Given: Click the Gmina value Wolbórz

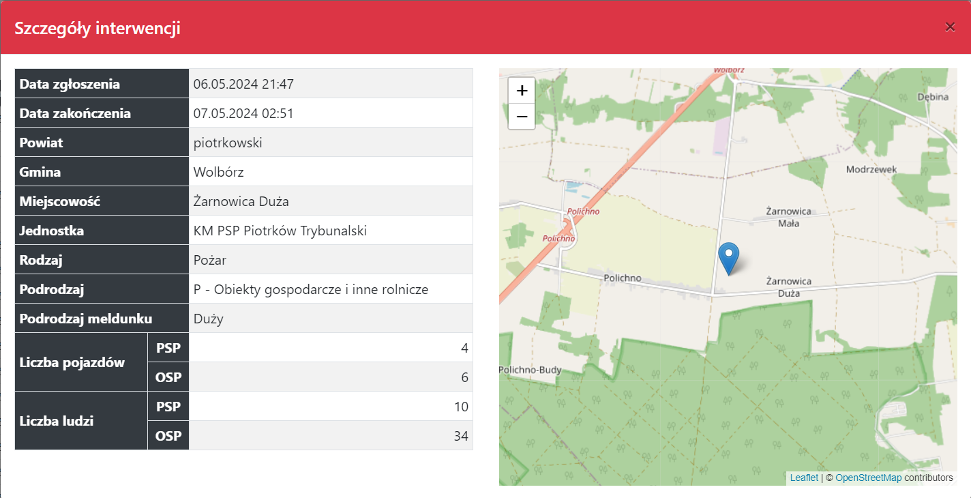Looking at the screenshot, I should click(218, 172).
